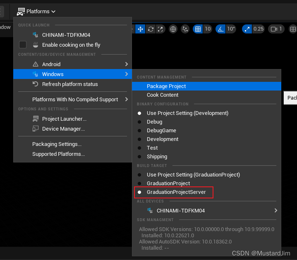Open the Platforms dropdown in the toolbar
The width and height of the screenshot is (297, 260).
point(36,12)
